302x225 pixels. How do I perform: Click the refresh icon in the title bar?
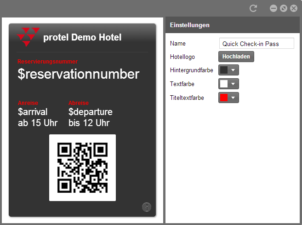click(x=253, y=8)
